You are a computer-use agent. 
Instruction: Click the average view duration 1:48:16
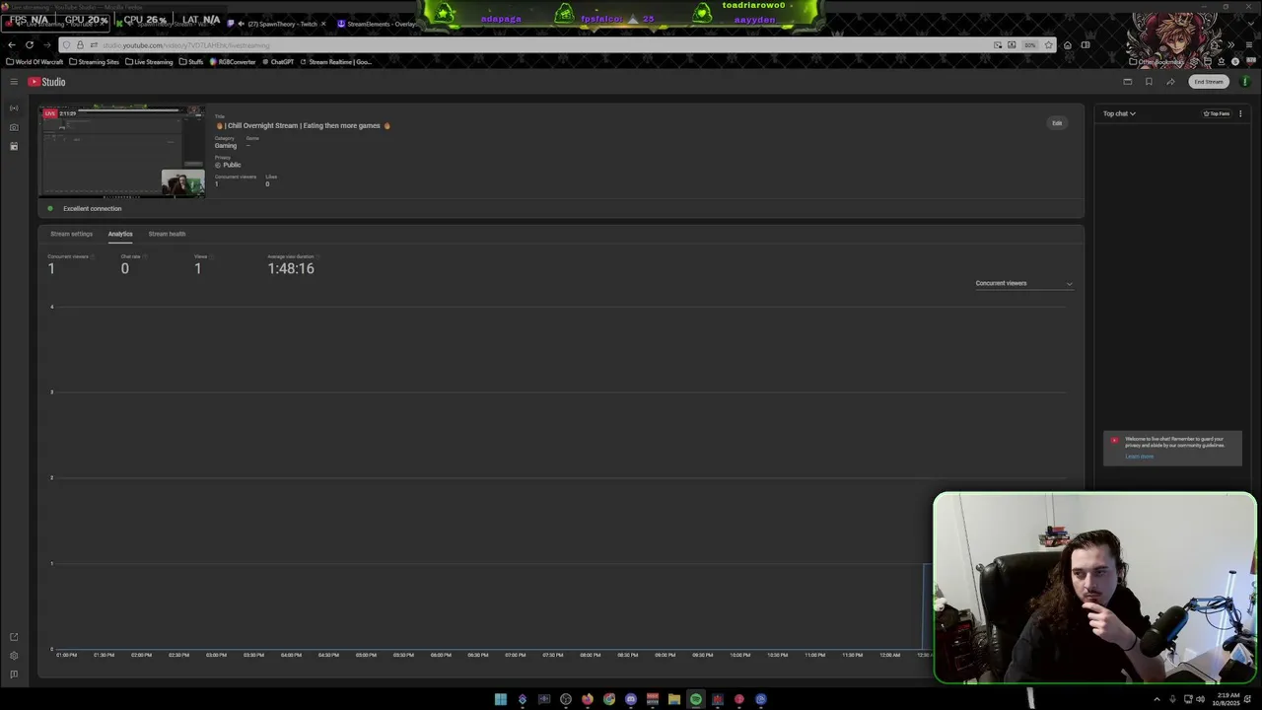tap(291, 268)
